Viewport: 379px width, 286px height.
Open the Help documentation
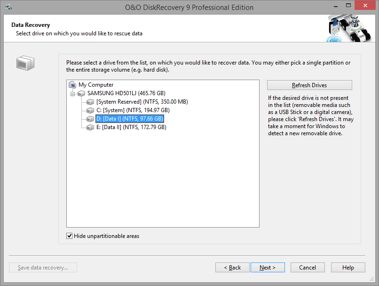[348, 268]
